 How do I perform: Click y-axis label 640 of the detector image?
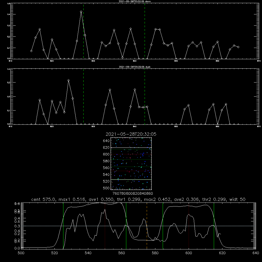pyautogui.click(x=106, y=141)
